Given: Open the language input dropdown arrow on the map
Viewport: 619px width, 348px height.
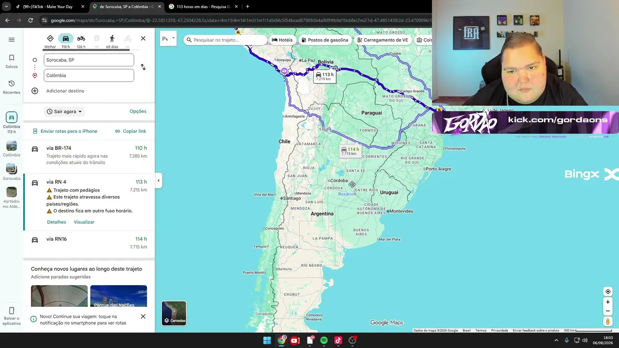Looking at the screenshot, I should pyautogui.click(x=173, y=39).
